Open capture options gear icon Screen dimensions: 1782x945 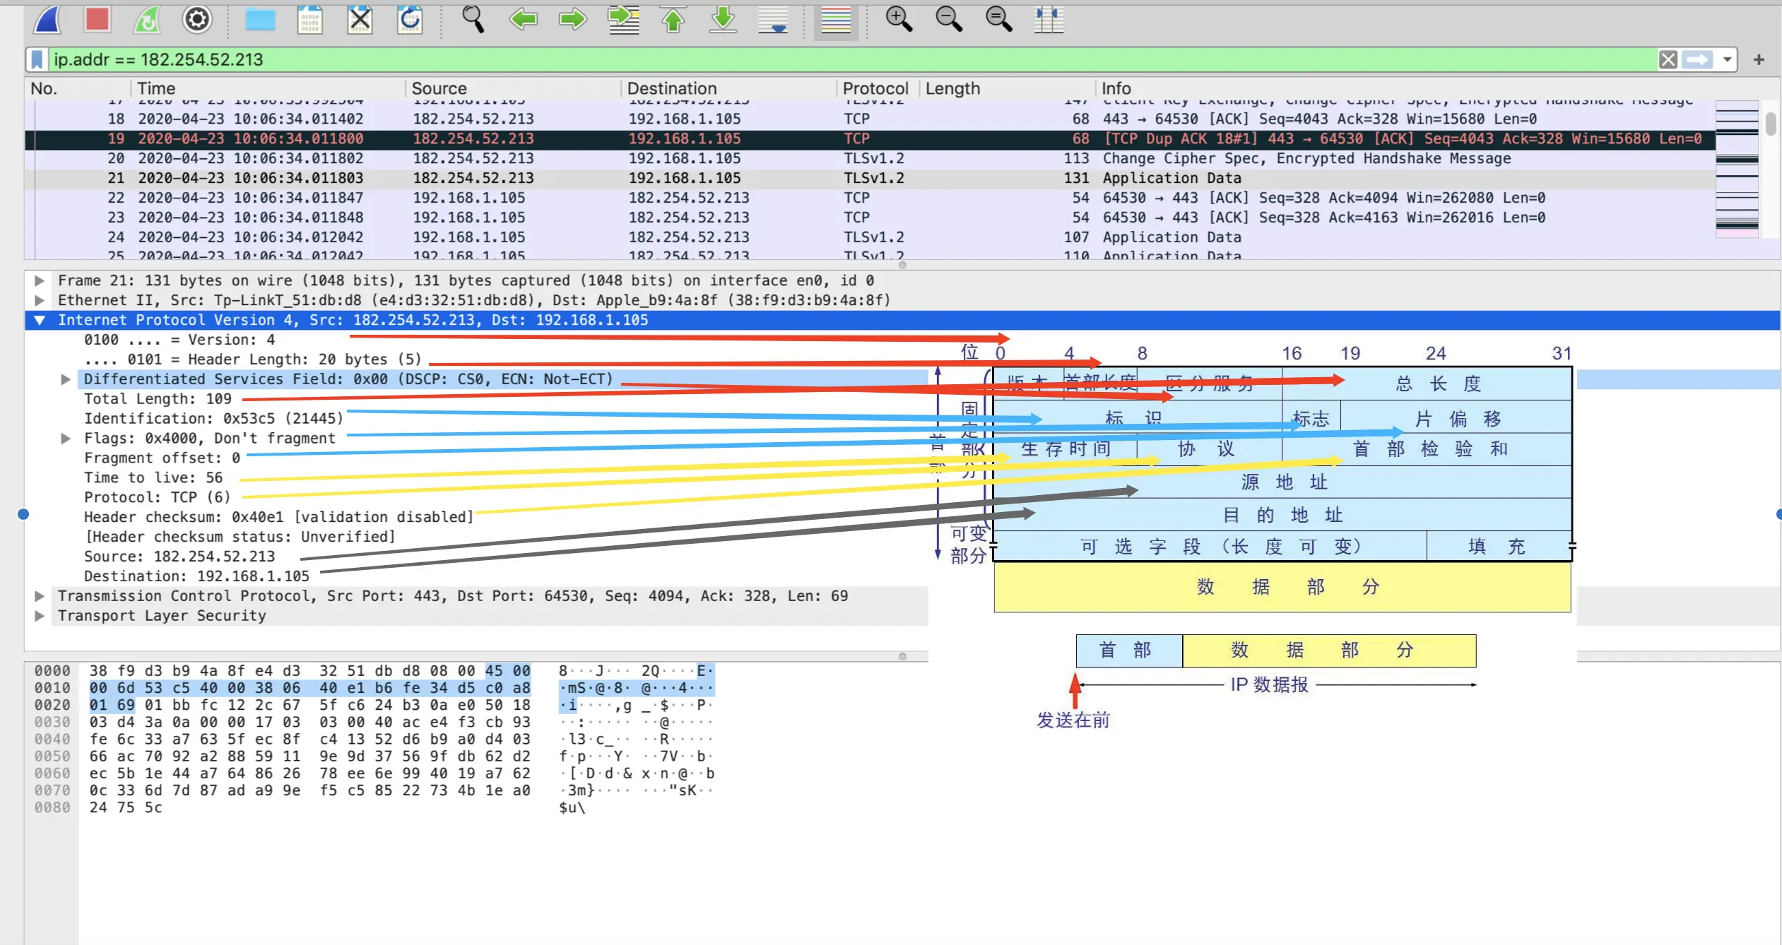tap(197, 20)
